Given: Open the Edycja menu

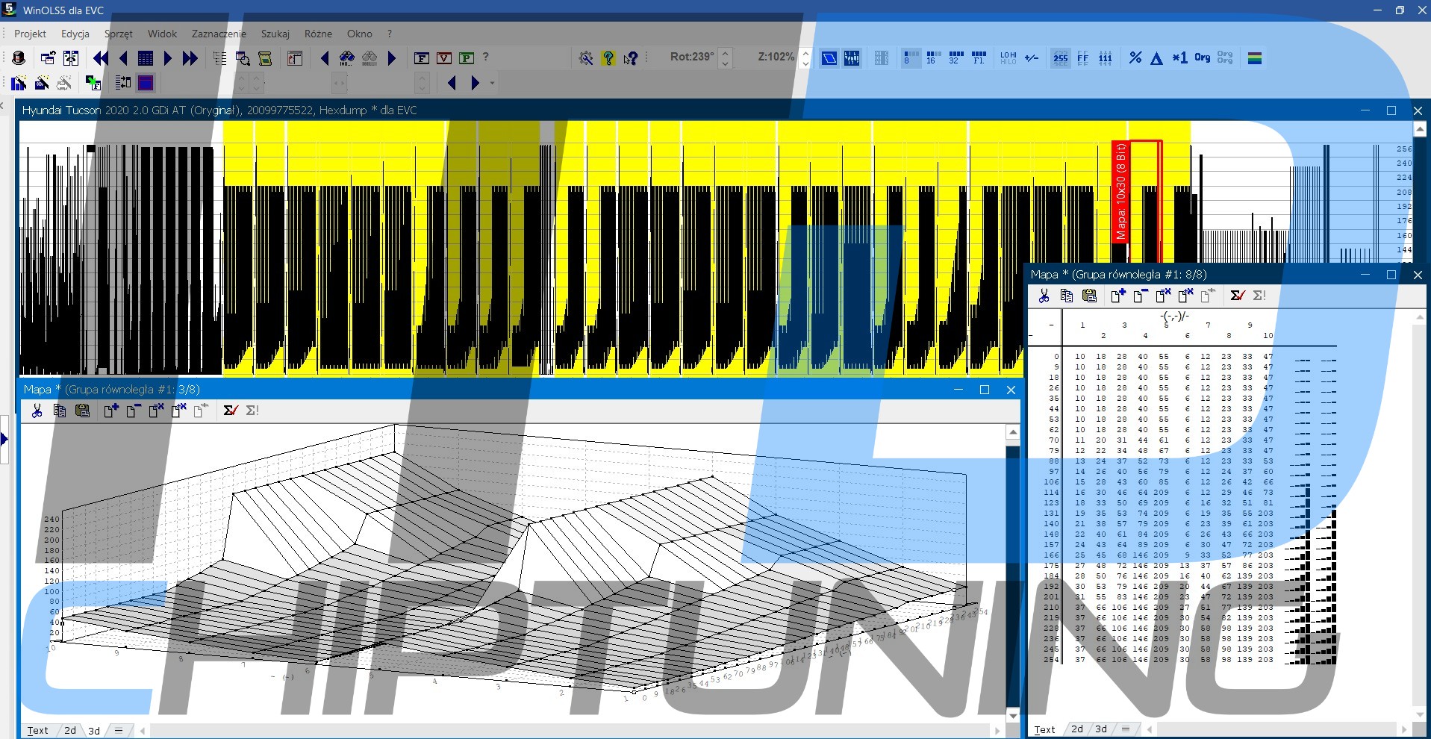Looking at the screenshot, I should [x=75, y=34].
